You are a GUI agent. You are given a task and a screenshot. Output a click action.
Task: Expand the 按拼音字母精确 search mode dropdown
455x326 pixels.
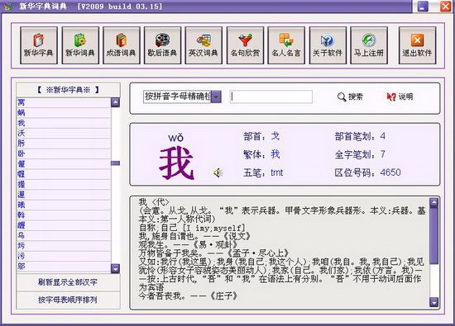pyautogui.click(x=216, y=97)
